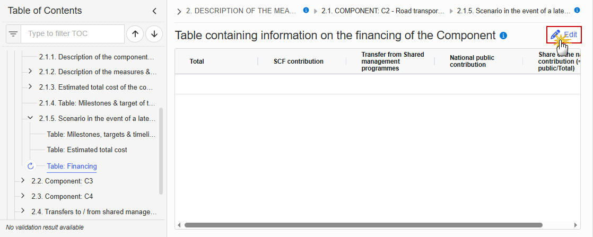
Task: Open info icon next to table heading
Action: [503, 36]
